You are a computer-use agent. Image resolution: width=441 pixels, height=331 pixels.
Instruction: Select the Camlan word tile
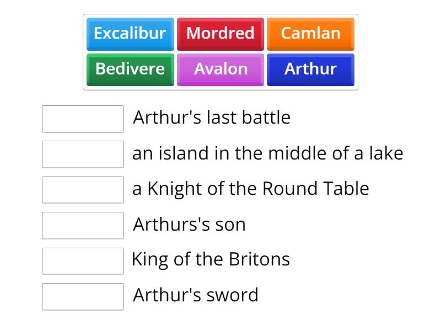coord(310,34)
